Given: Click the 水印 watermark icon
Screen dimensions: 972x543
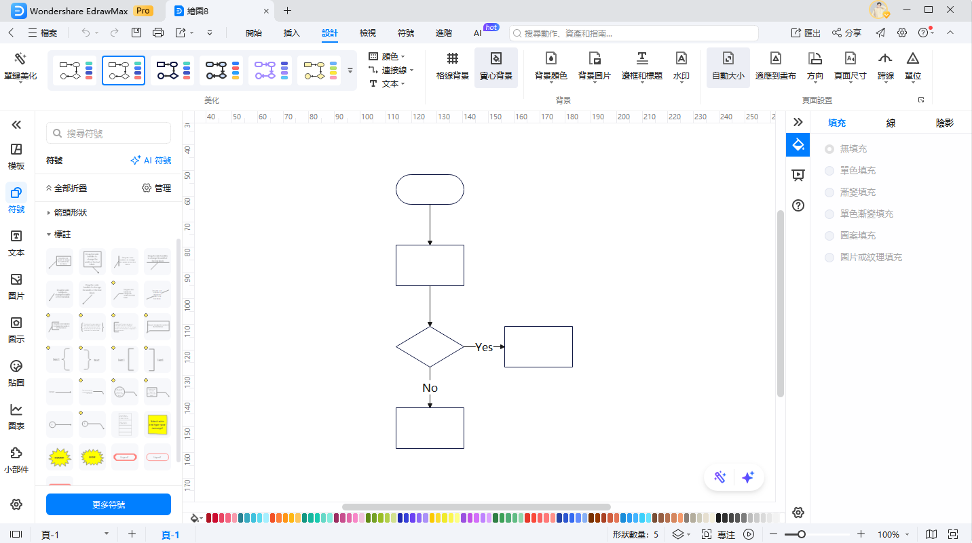Looking at the screenshot, I should coord(681,66).
